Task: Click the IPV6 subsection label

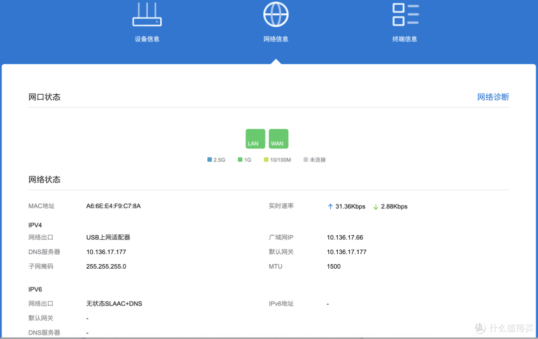Action: tap(35, 290)
